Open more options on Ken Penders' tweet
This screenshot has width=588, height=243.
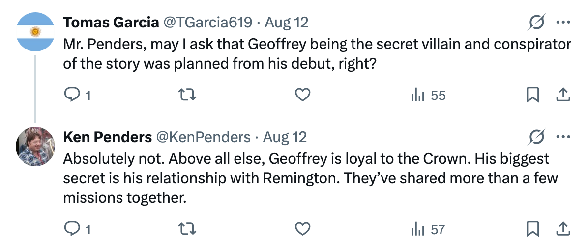click(563, 137)
